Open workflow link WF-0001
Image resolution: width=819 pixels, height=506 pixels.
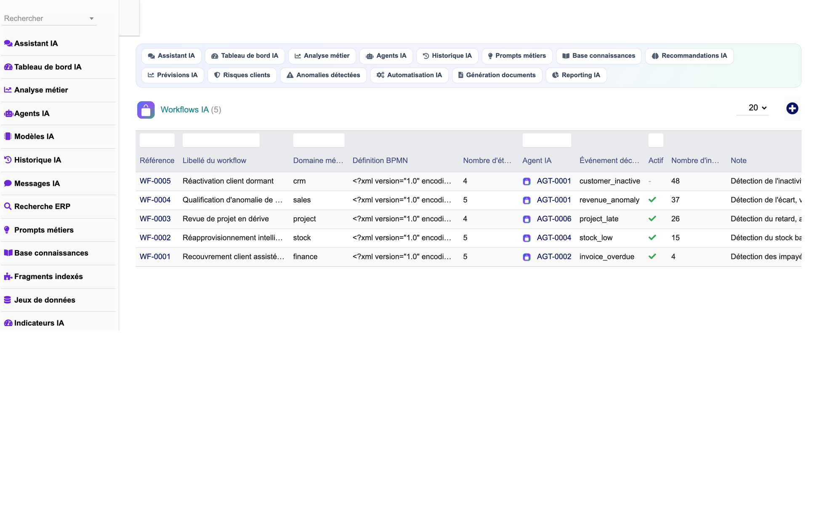155,257
